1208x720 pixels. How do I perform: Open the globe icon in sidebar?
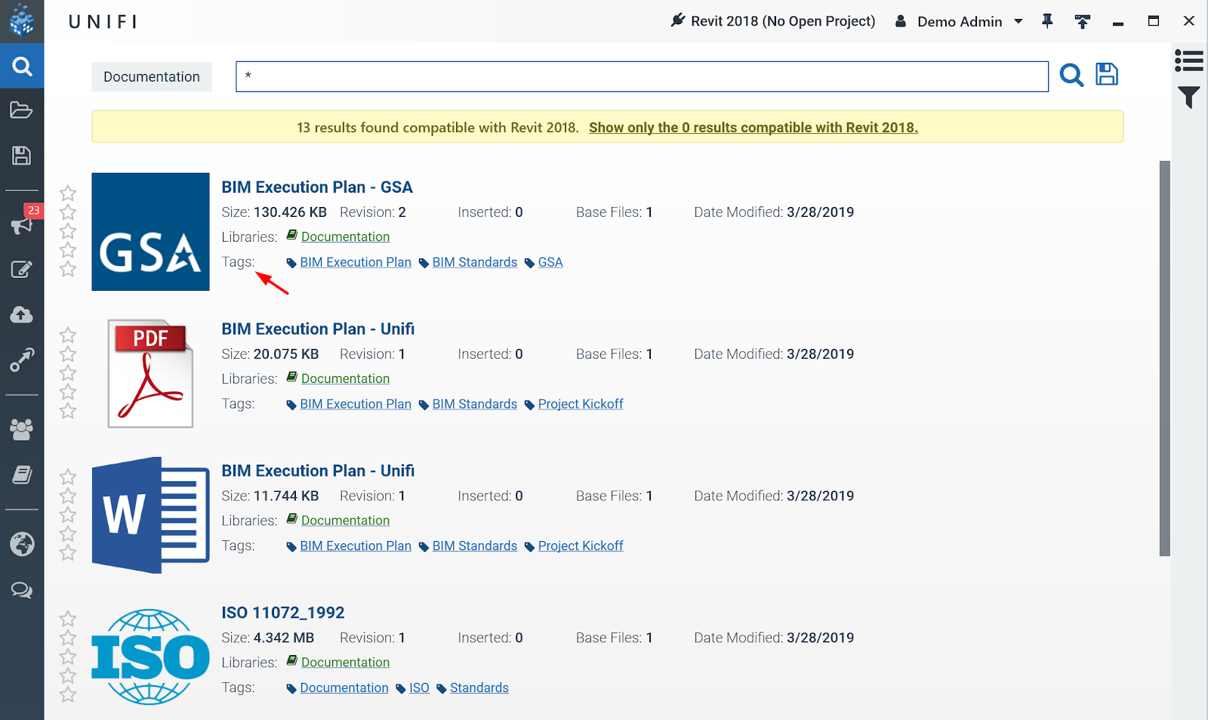click(x=22, y=544)
